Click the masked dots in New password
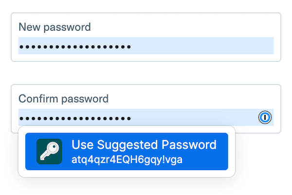Viewport: 292px width, 195px height. point(75,47)
